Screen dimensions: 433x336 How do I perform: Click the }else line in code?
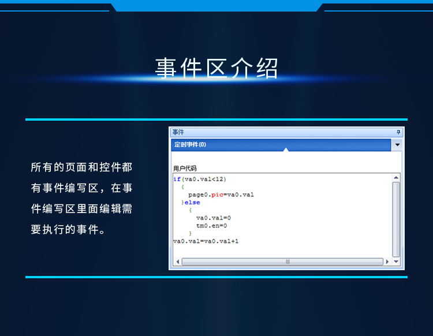point(191,203)
